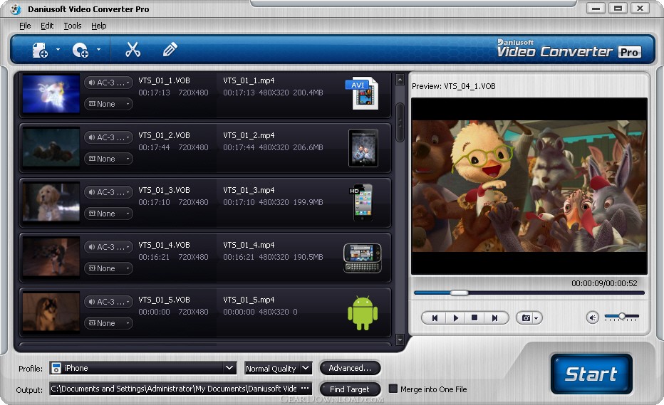This screenshot has width=664, height=405.
Task: Click the VTS_01_1.mp4 output name
Action: point(249,80)
